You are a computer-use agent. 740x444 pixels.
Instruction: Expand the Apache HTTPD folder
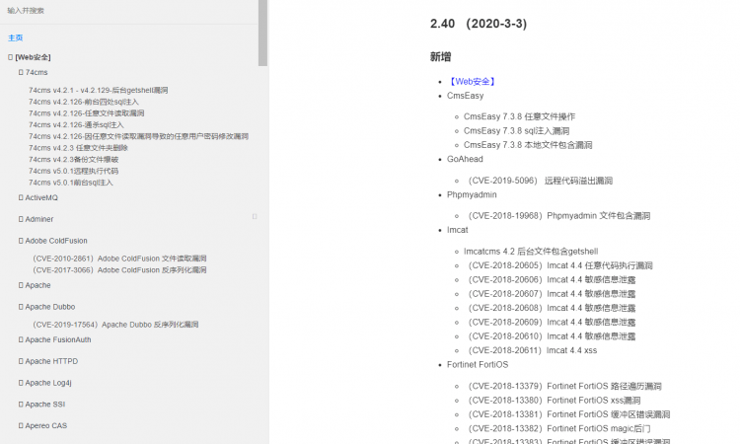point(48,361)
